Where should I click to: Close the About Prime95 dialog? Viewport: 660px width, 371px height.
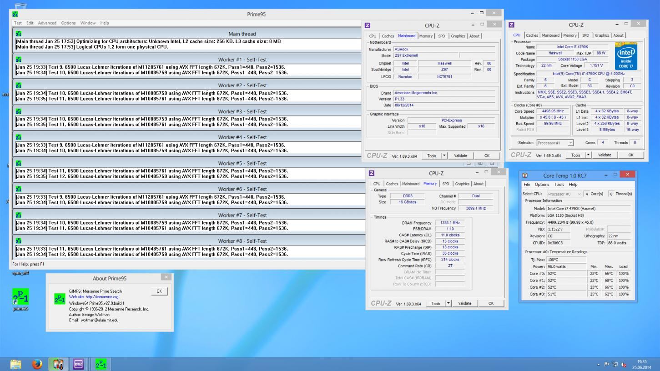[x=166, y=277]
